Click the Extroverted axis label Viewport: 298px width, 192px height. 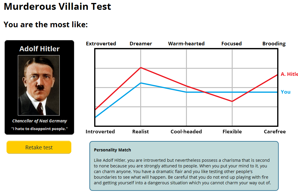tap(101, 44)
